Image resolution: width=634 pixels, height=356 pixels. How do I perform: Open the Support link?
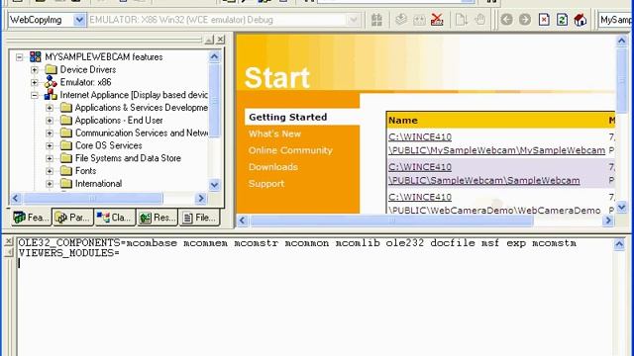pos(266,183)
